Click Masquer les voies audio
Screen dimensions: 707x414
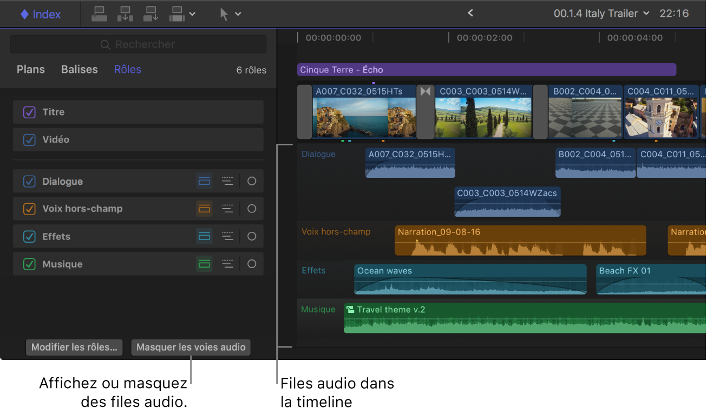[191, 348]
